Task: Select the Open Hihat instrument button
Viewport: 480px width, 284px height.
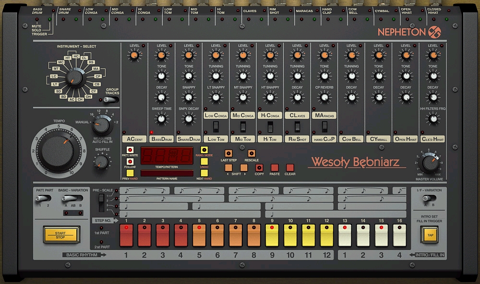Action: pyautogui.click(x=406, y=139)
